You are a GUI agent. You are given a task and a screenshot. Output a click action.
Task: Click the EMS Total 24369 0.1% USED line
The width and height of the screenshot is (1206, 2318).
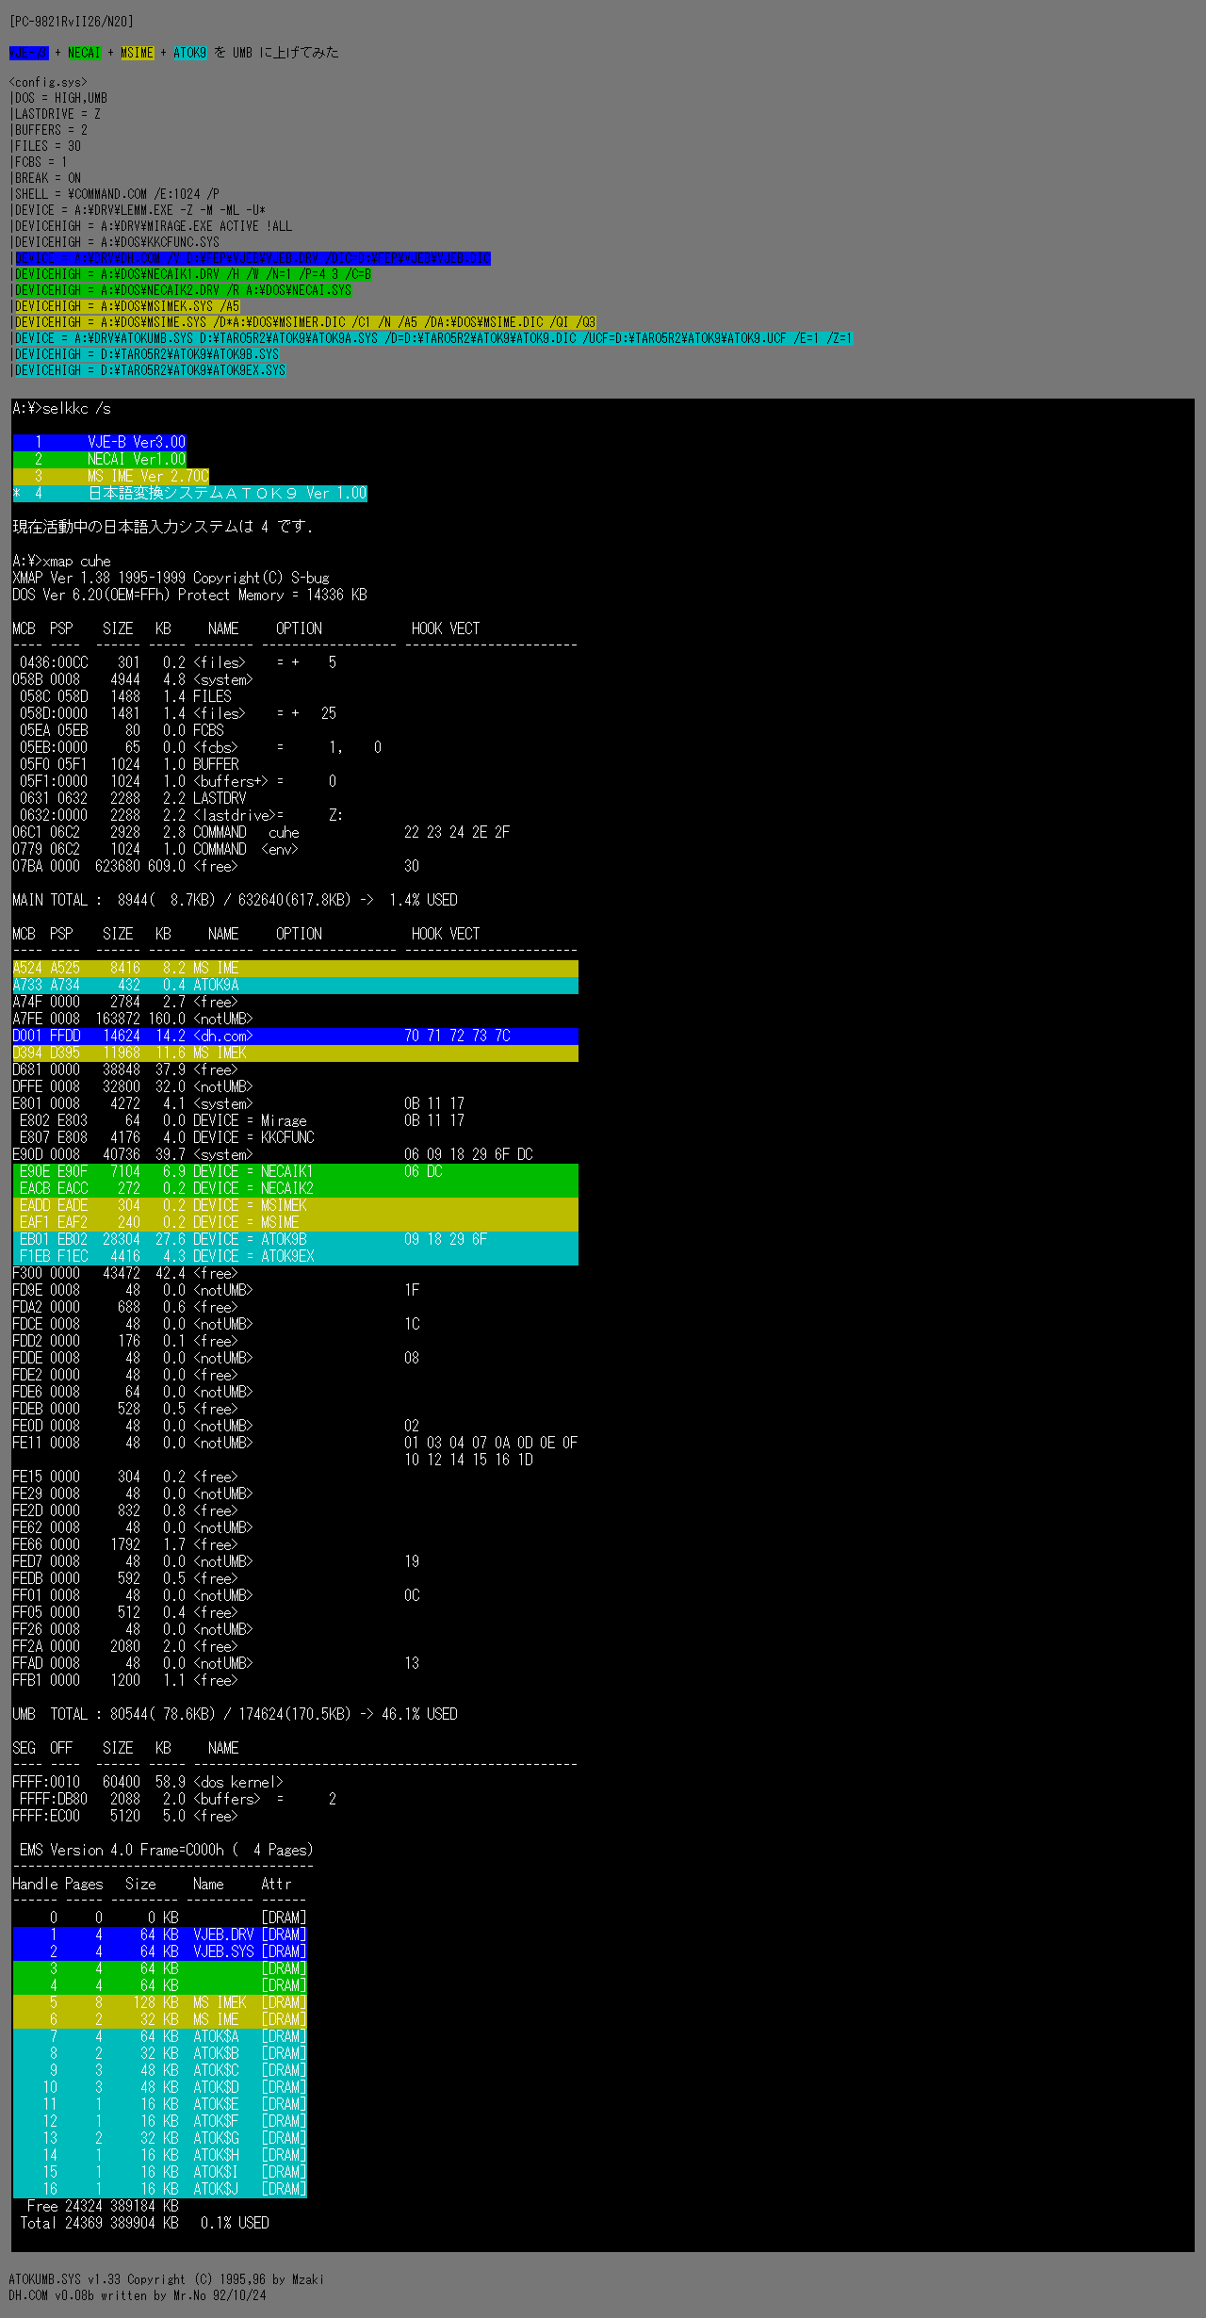(144, 2224)
